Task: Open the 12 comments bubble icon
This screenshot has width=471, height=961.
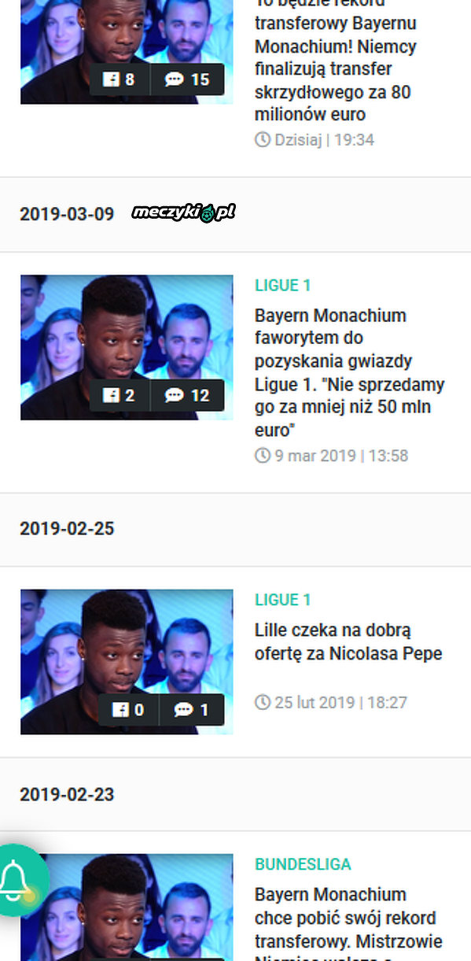Action: [x=175, y=395]
